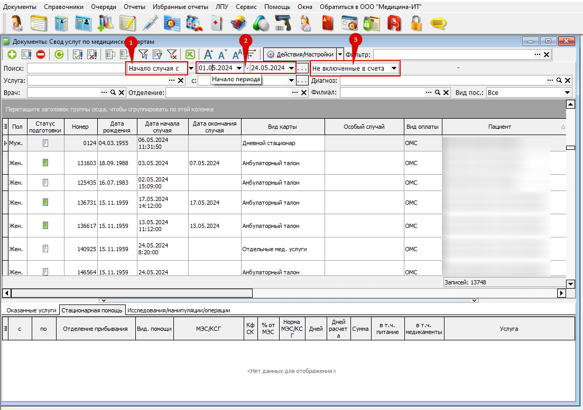Open the schedule with clock icon

[x=172, y=23]
